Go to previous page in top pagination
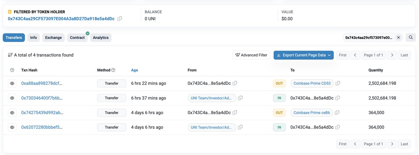The width and height of the screenshot is (419, 155). tap(355, 55)
